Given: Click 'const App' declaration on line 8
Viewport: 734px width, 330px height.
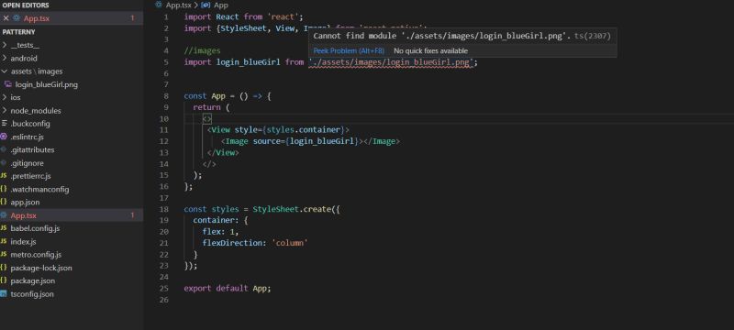Looking at the screenshot, I should (205, 96).
